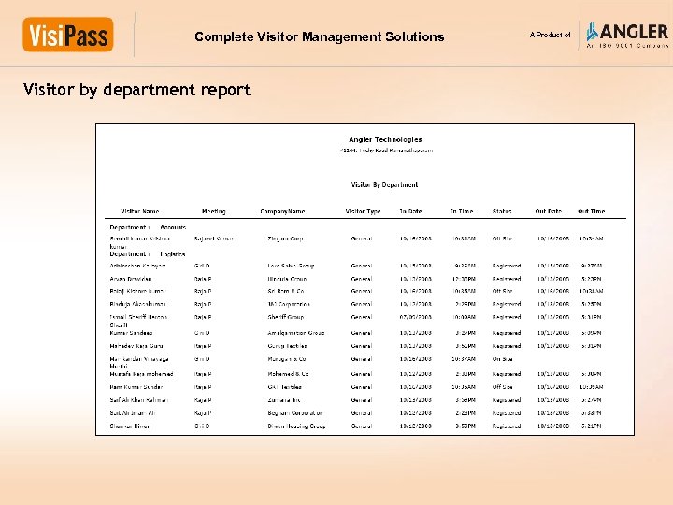Click the 'Kumar Sandeep' visitor name
Screen dimensions: 673x505
click(131, 333)
